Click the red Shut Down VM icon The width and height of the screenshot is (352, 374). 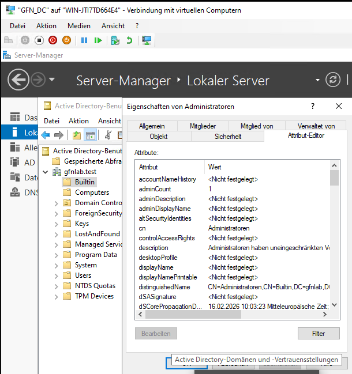click(x=53, y=40)
